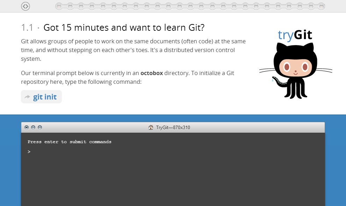
Task: Click the bold word octobox
Action: tap(152, 73)
